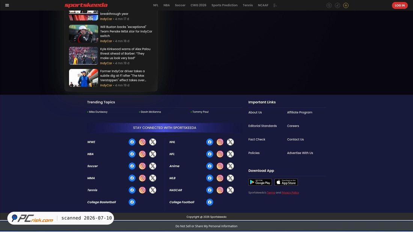Open the Privacy Policy link
413x232 pixels.
[x=290, y=193]
